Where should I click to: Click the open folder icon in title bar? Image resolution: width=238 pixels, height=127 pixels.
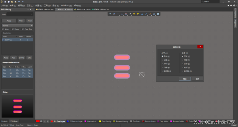(x=12, y=2)
